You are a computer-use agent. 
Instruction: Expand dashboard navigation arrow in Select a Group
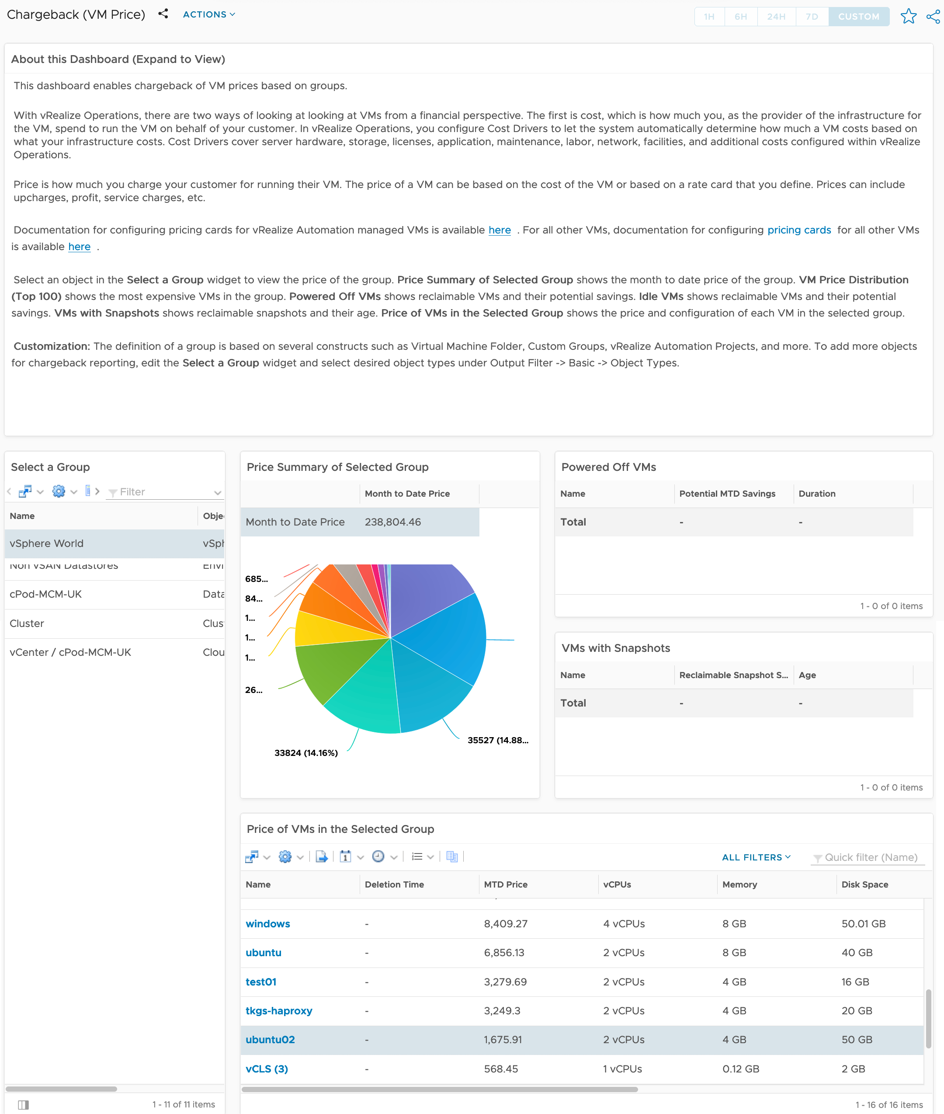[40, 492]
